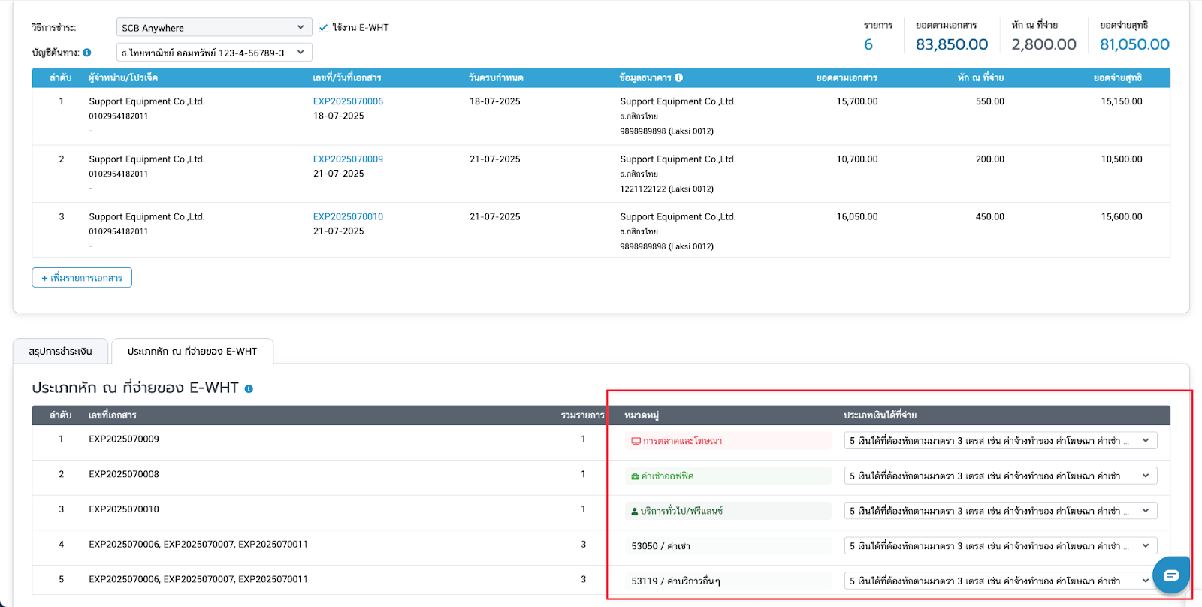Expand income type dropdown for ค่าเช่าออฟฟิศ row
The width and height of the screenshot is (1202, 607).
pyautogui.click(x=1000, y=476)
